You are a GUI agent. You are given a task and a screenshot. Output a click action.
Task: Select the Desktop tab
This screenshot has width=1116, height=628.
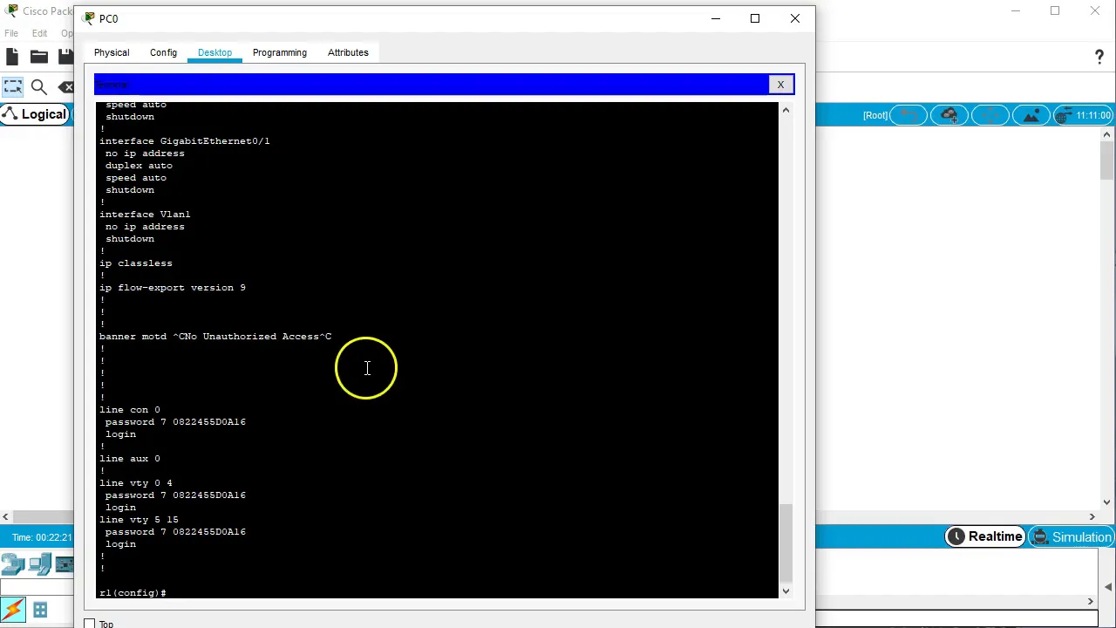click(214, 52)
